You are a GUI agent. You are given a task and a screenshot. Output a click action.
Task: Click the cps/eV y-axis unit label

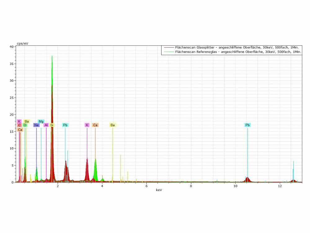(x=23, y=43)
